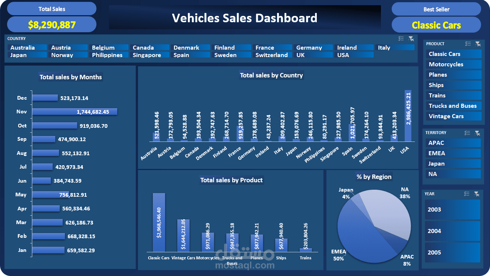Click the Best Seller Classic Cars badge

click(436, 25)
